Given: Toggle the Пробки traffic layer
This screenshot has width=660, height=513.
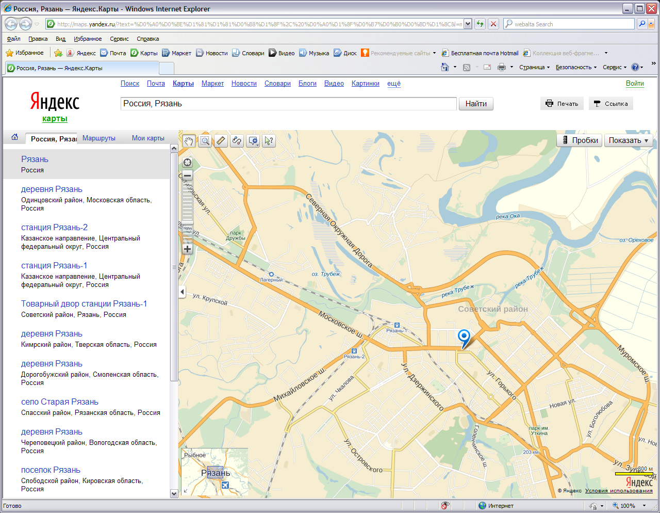Looking at the screenshot, I should tap(580, 140).
